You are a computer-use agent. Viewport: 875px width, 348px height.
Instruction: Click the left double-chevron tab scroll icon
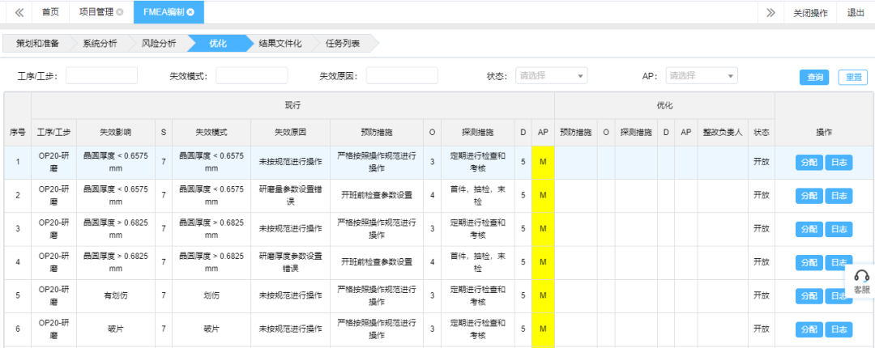[19, 12]
